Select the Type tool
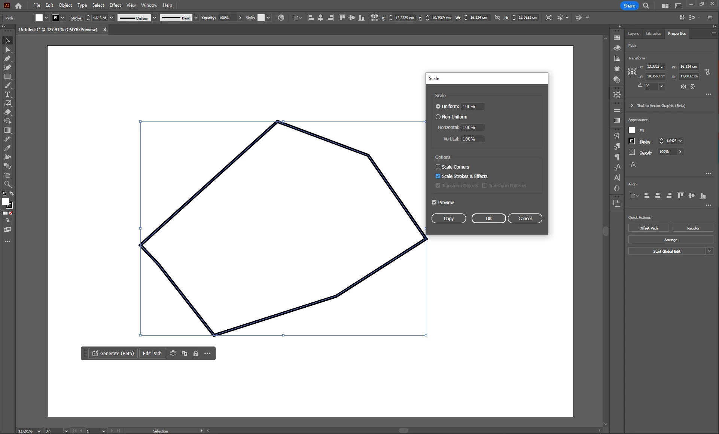 pyautogui.click(x=7, y=94)
